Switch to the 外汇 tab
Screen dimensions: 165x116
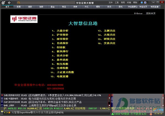[x=87, y=7]
